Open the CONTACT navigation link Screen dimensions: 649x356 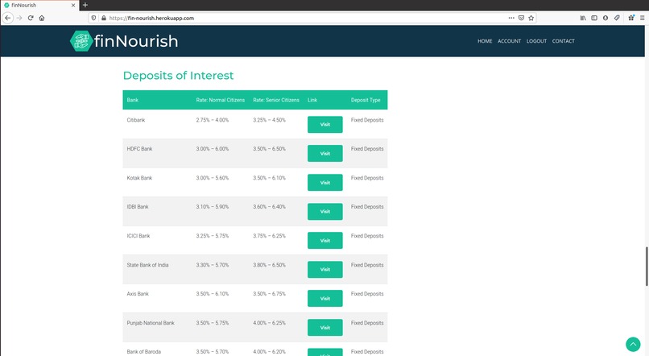564,41
